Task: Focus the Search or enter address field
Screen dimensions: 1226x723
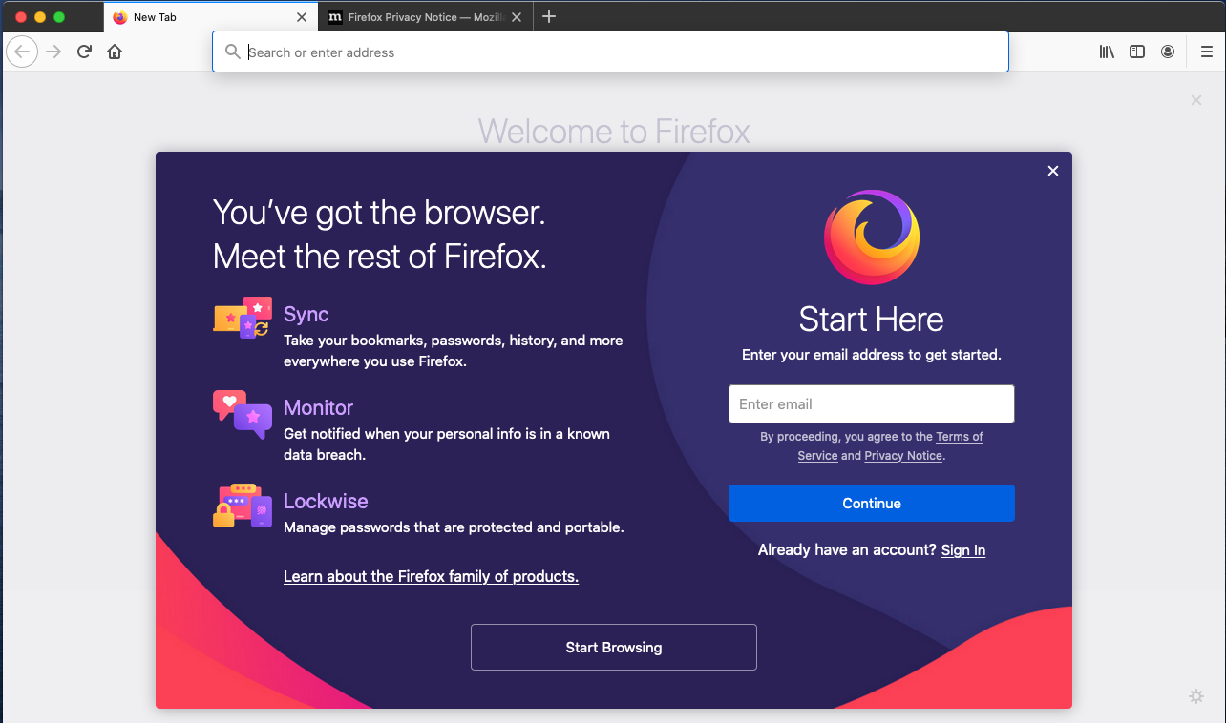Action: [610, 52]
